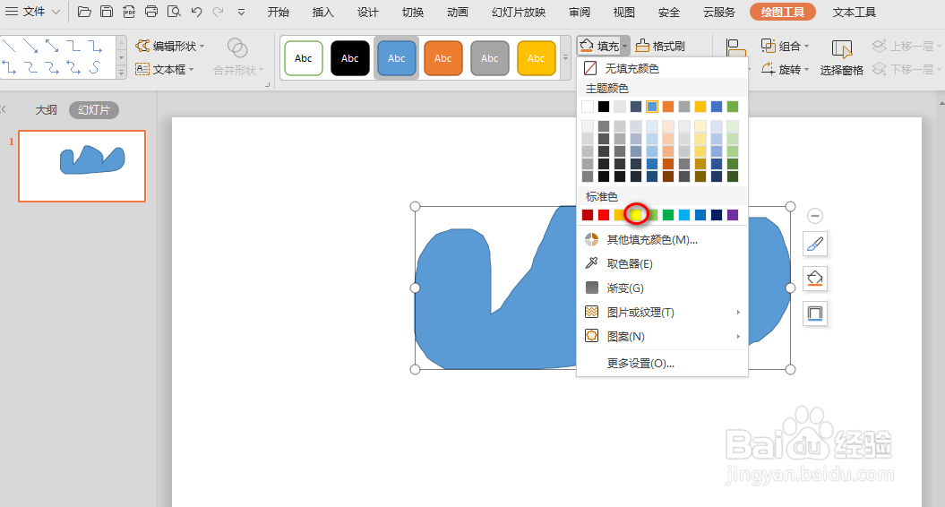The width and height of the screenshot is (945, 507).
Task: Click the export to PDF icon
Action: click(x=129, y=12)
